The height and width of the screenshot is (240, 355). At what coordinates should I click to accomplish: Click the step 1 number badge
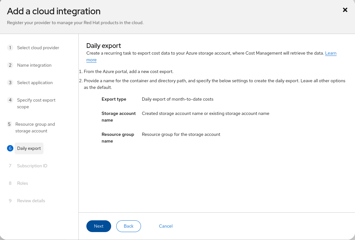[10, 48]
